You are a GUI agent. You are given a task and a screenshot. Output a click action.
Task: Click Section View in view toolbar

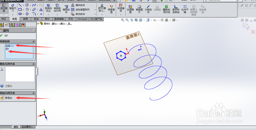136,20
